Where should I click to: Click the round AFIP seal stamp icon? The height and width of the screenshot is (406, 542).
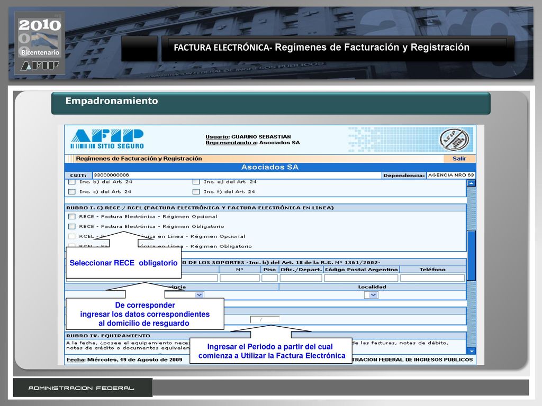454,140
